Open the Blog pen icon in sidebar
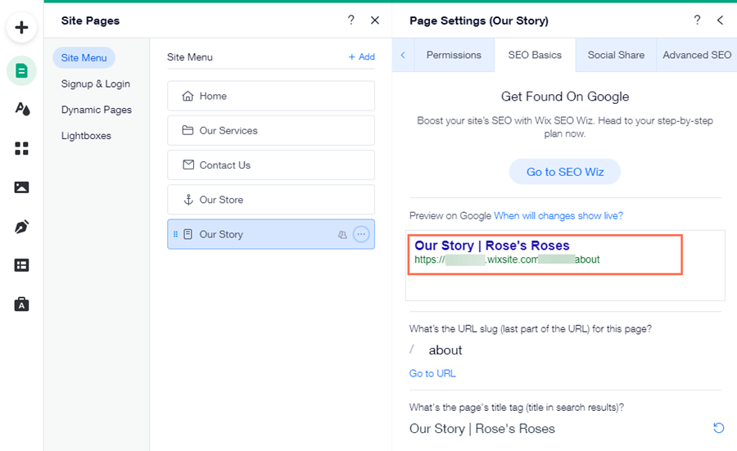 click(21, 227)
